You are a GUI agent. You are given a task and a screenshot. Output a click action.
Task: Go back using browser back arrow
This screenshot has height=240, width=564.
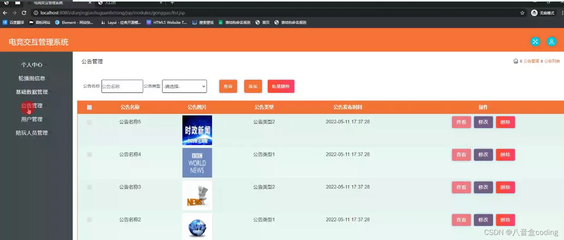[x=5, y=13]
